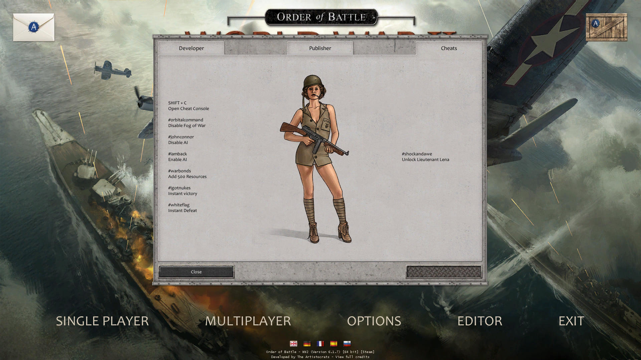641x360 pixels.
Task: Click the blank hatched button
Action: click(x=444, y=272)
